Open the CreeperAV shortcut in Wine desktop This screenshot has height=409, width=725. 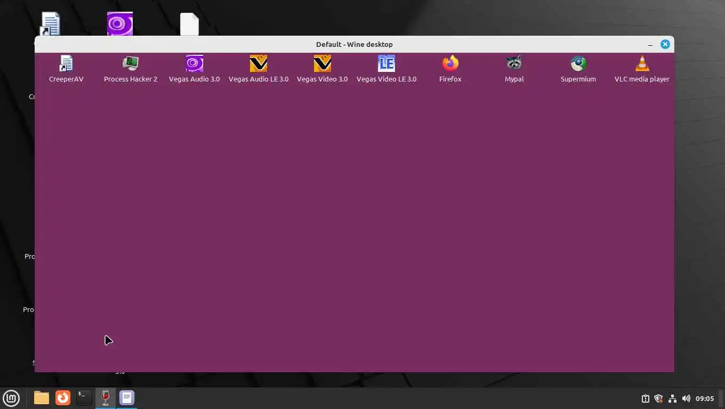[66, 69]
